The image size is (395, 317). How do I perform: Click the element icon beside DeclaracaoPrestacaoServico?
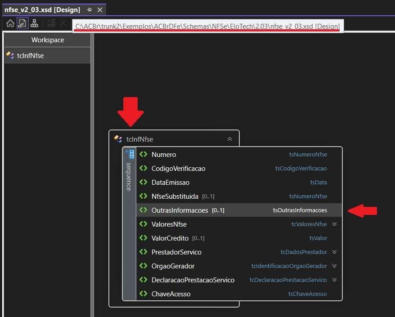(x=144, y=280)
